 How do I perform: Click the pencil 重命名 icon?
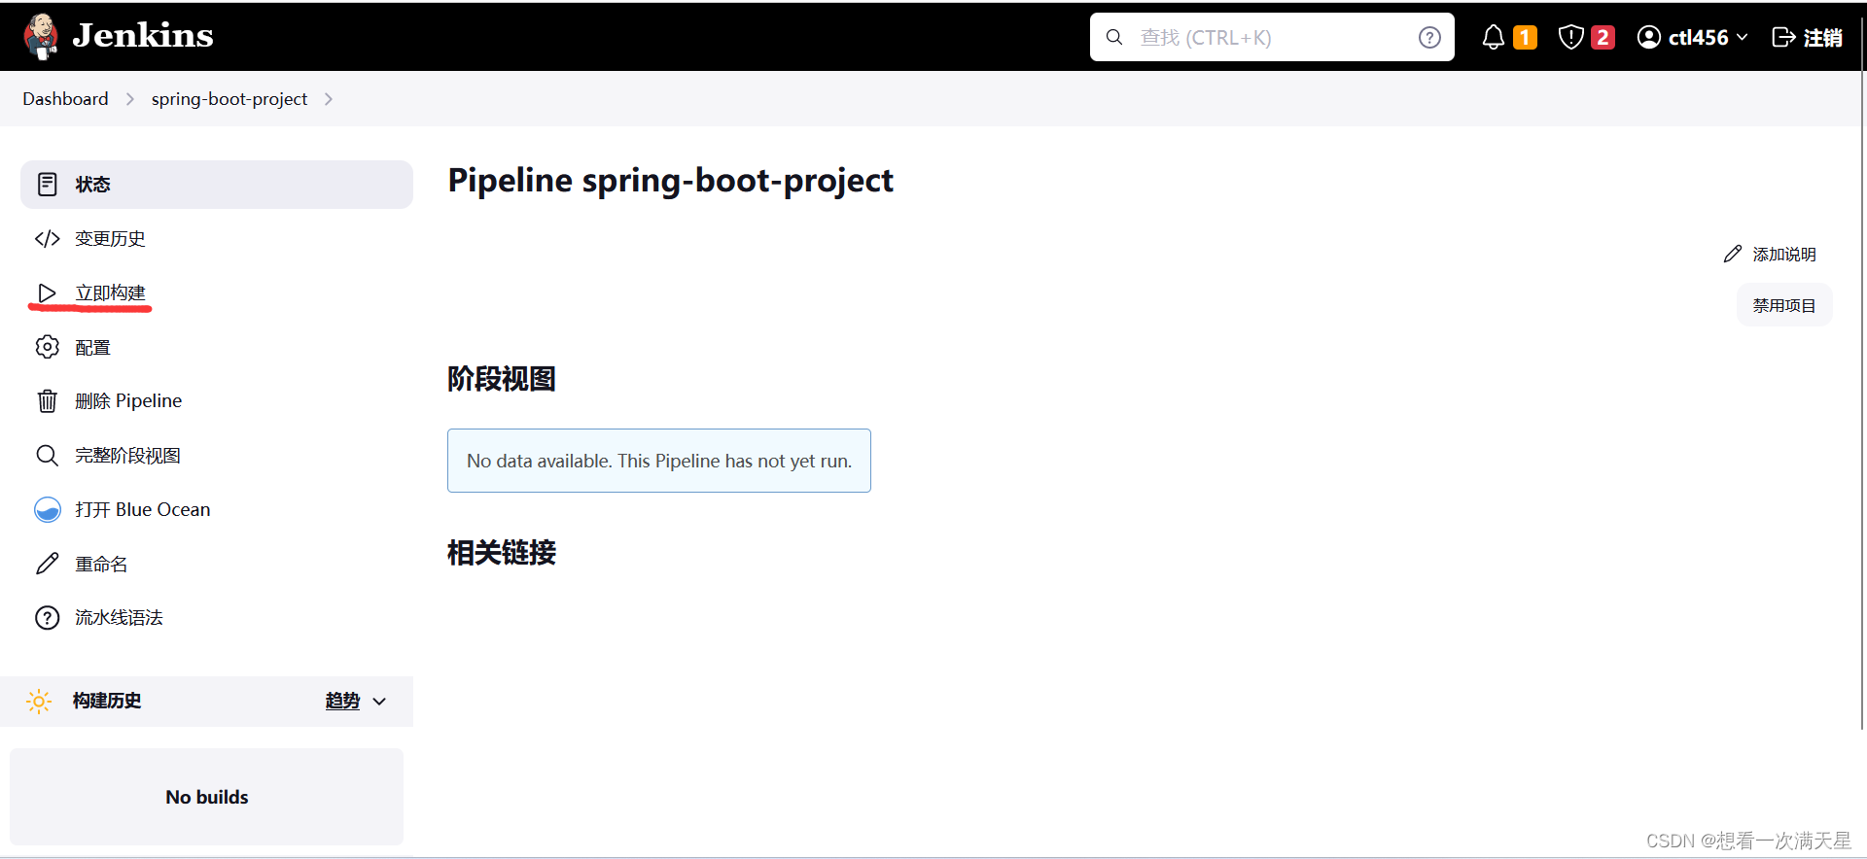[47, 564]
